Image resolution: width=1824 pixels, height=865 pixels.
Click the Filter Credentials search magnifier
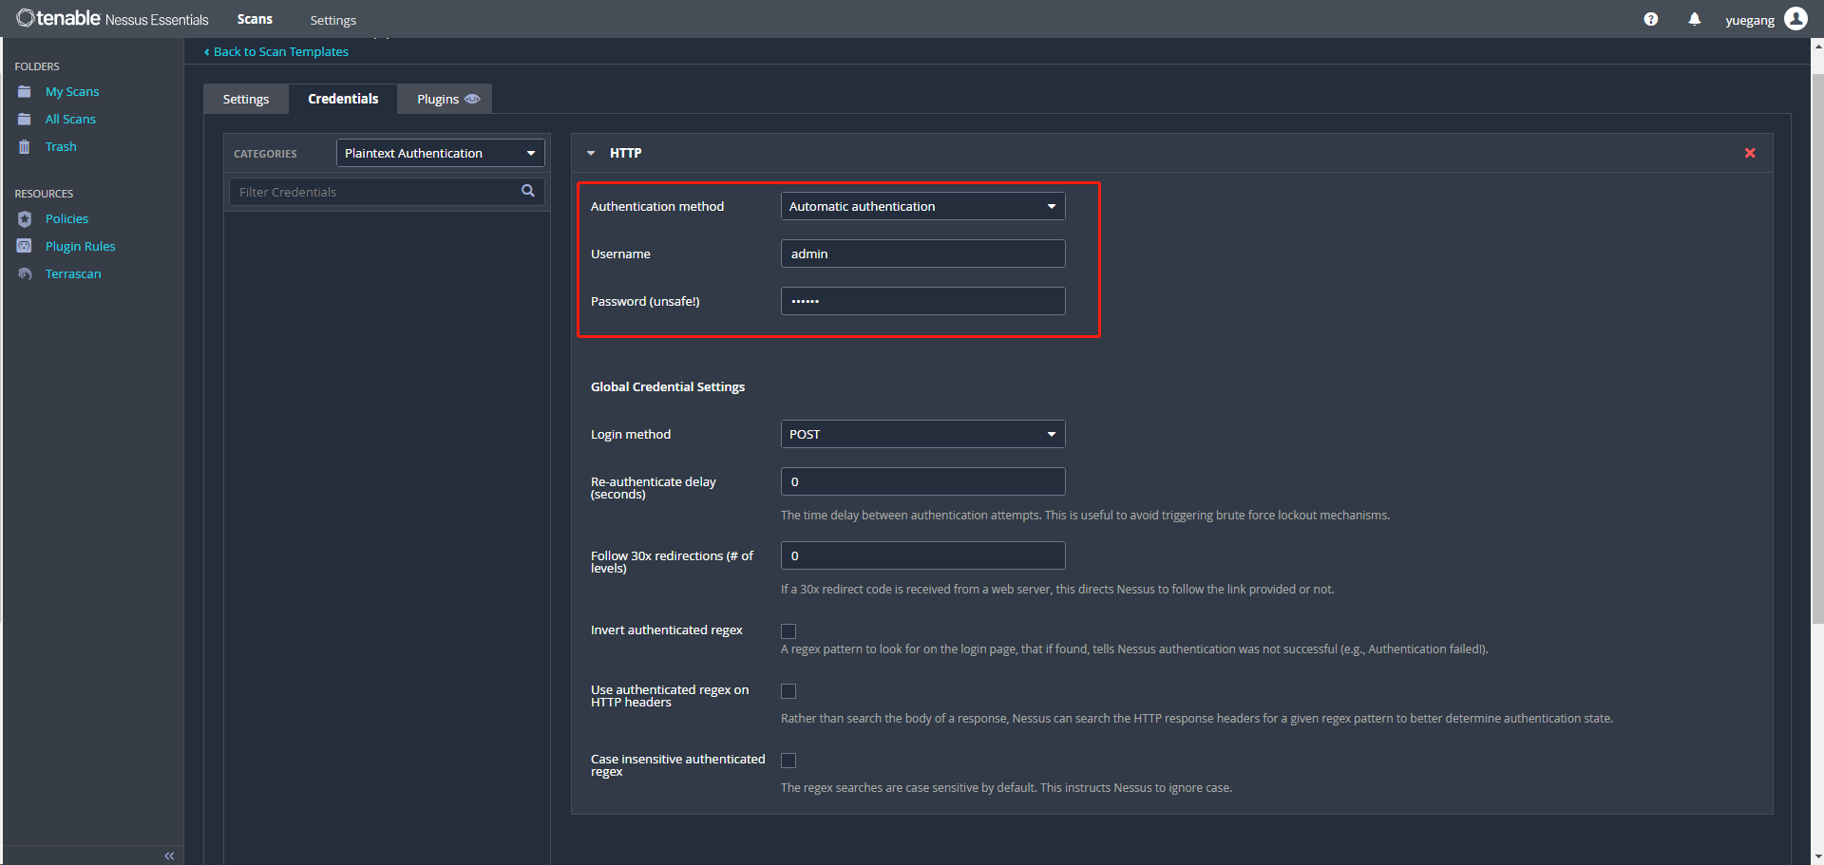coord(528,191)
